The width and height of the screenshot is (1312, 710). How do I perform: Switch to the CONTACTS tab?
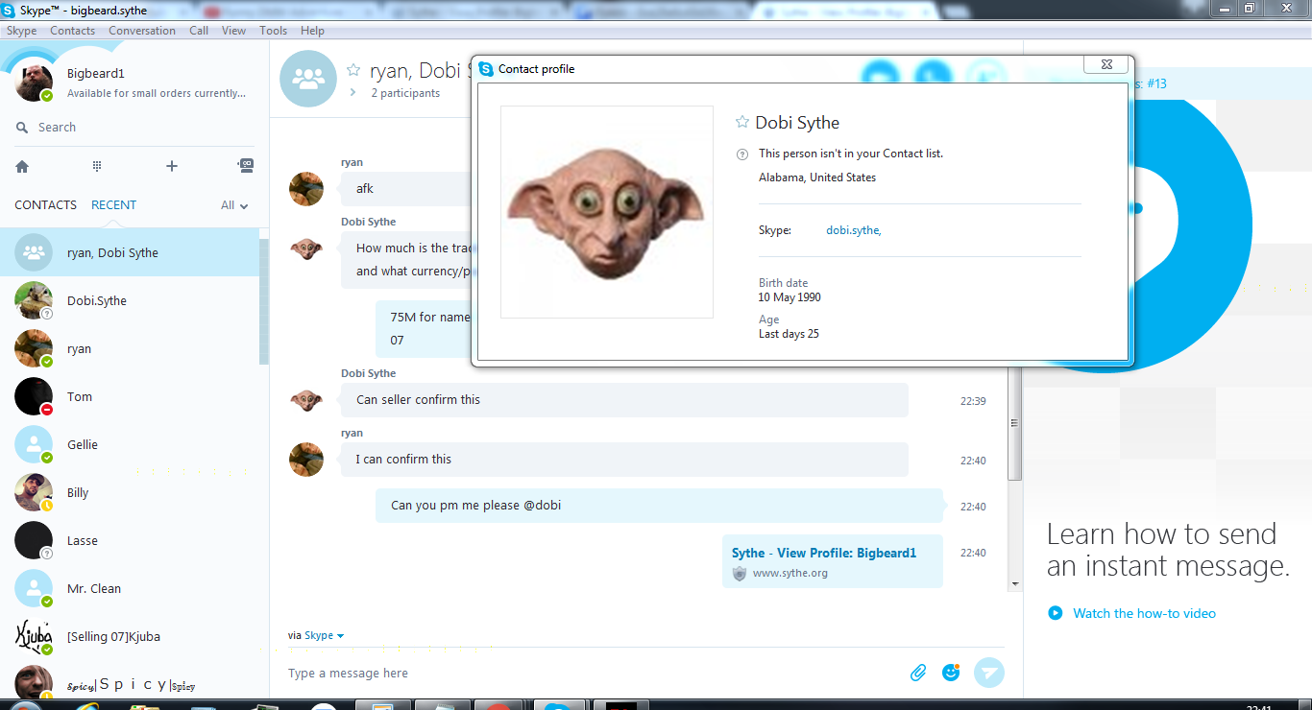[45, 204]
